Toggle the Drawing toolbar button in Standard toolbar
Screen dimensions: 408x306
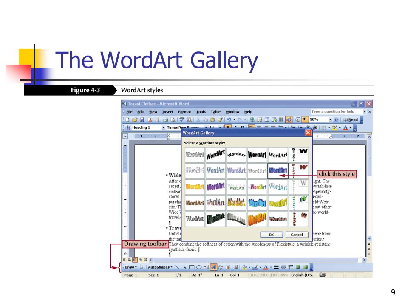pyautogui.click(x=289, y=119)
